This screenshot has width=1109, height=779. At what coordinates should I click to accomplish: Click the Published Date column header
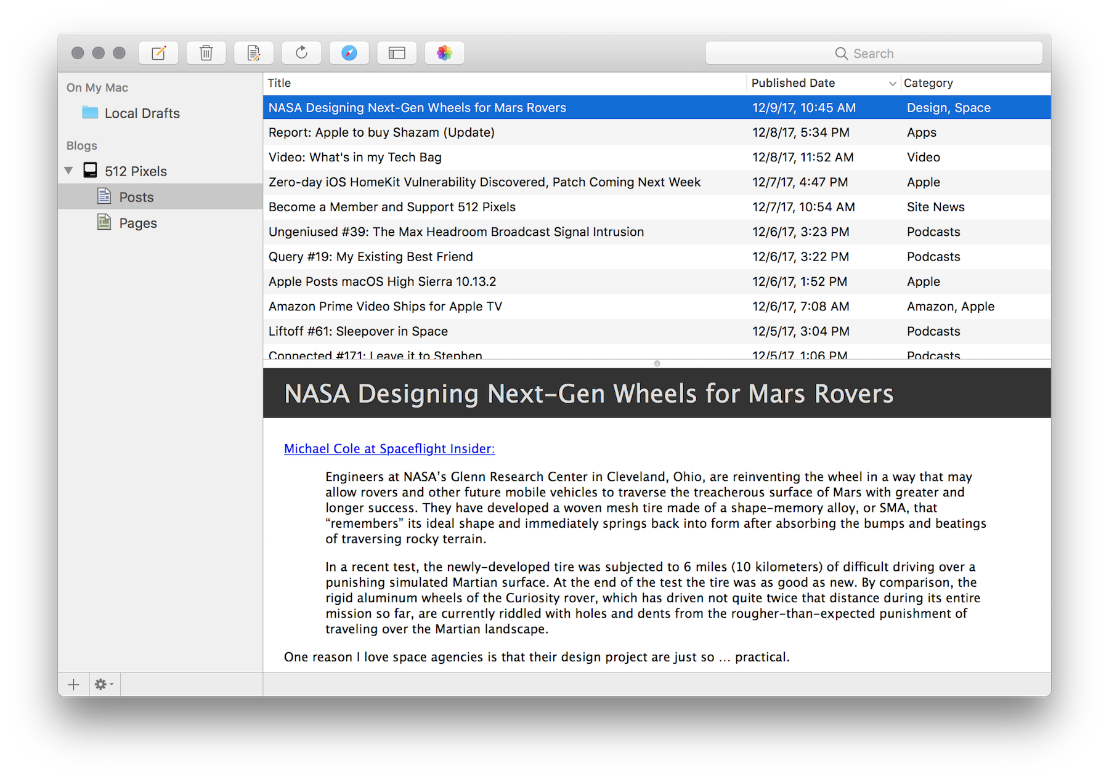pos(823,83)
